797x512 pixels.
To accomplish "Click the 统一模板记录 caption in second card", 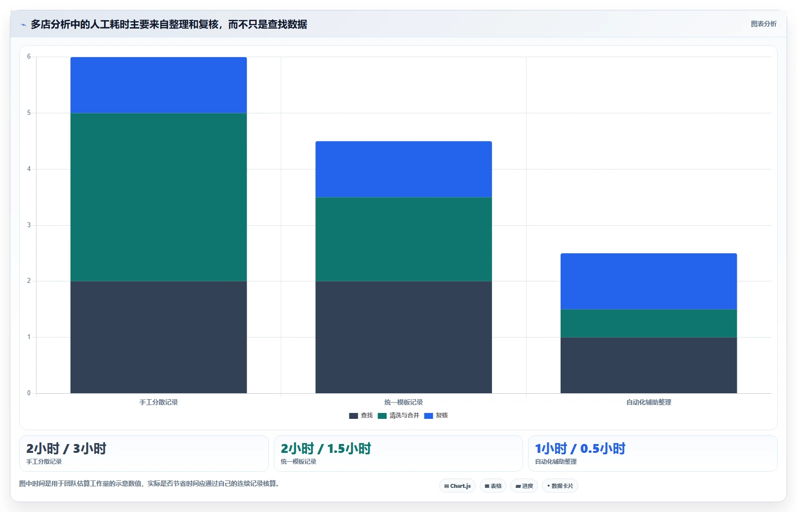I will click(299, 462).
